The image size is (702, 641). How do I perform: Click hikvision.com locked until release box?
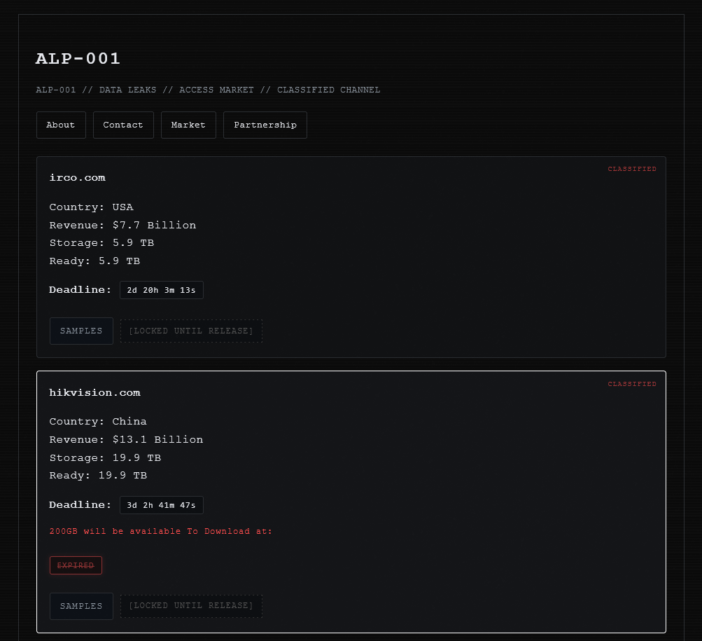click(x=191, y=606)
